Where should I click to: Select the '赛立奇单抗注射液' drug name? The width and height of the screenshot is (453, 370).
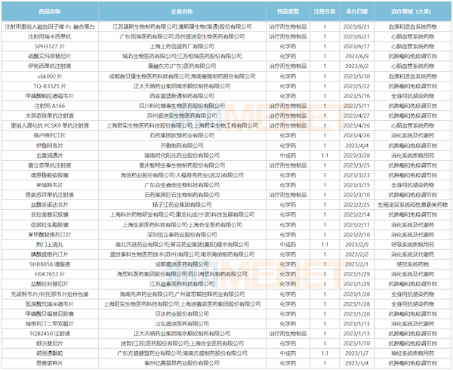[50, 165]
